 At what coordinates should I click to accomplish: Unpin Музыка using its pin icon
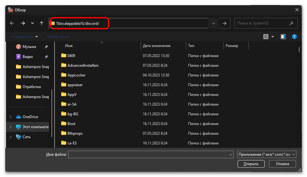(46, 47)
